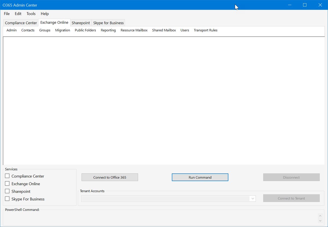
Task: Open the Groups submenu
Action: (45, 30)
